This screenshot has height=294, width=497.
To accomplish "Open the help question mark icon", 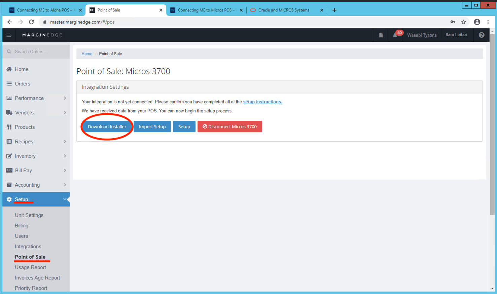I will [x=482, y=35].
